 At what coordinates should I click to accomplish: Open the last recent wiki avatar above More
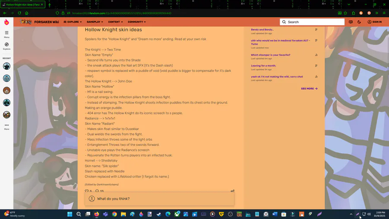(6, 115)
